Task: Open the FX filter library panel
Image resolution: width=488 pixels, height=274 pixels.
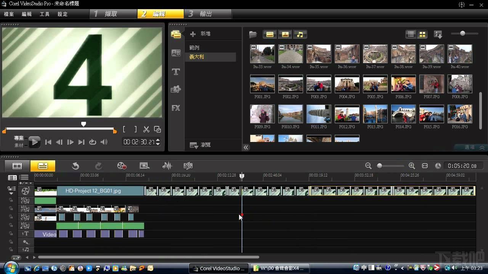Action: (176, 108)
